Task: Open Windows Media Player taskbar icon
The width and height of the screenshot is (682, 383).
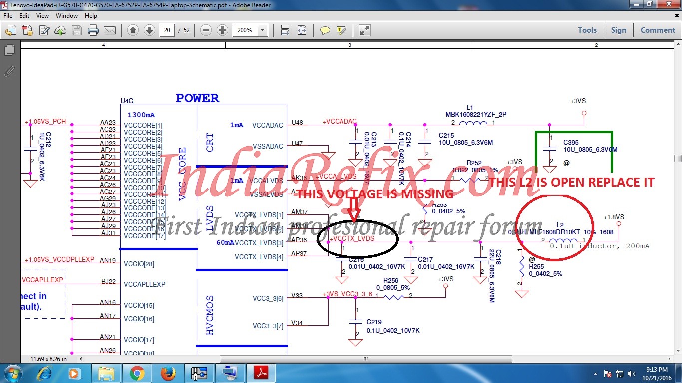Action: [74, 373]
